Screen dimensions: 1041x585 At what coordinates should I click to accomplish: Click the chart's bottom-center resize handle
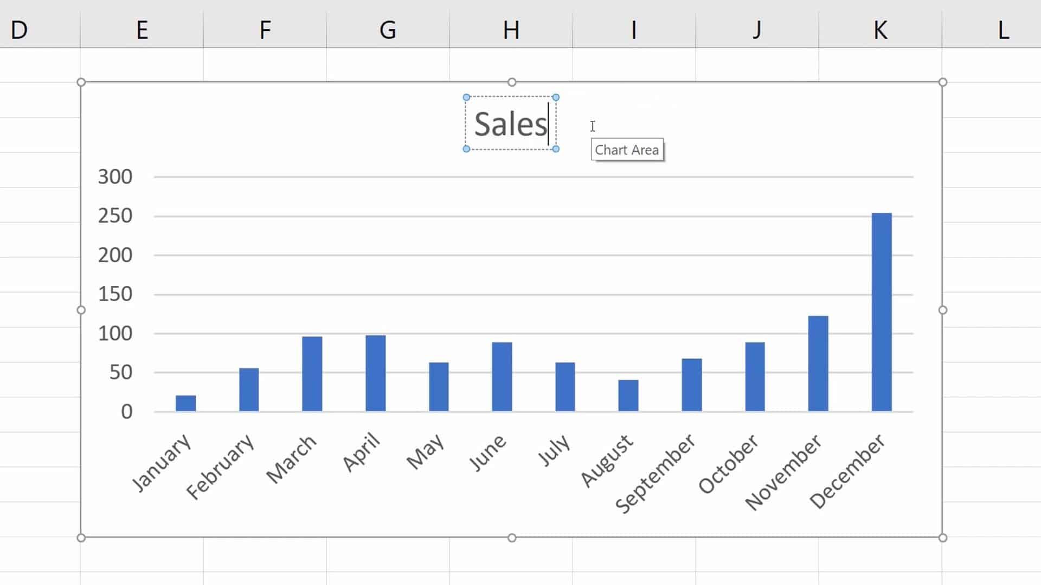[512, 538]
